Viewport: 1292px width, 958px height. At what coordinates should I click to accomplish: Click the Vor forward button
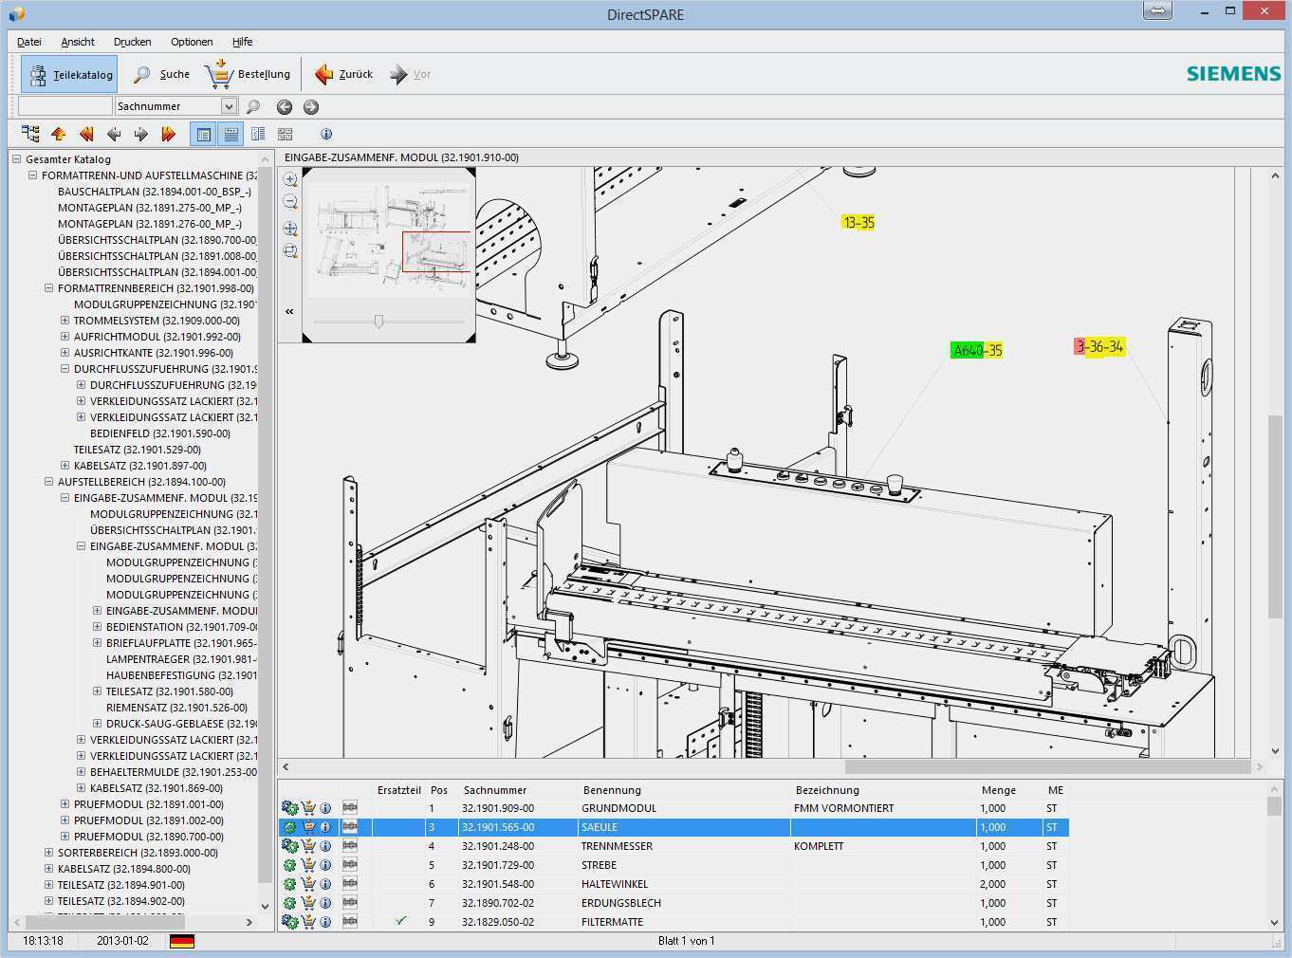pos(411,74)
